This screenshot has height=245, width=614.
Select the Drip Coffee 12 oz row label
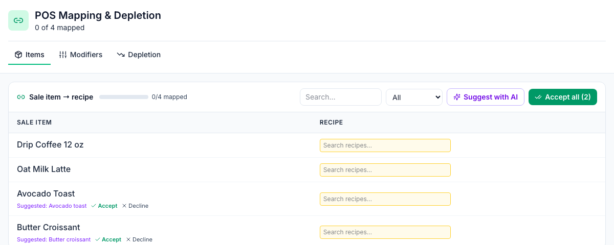(x=50, y=145)
